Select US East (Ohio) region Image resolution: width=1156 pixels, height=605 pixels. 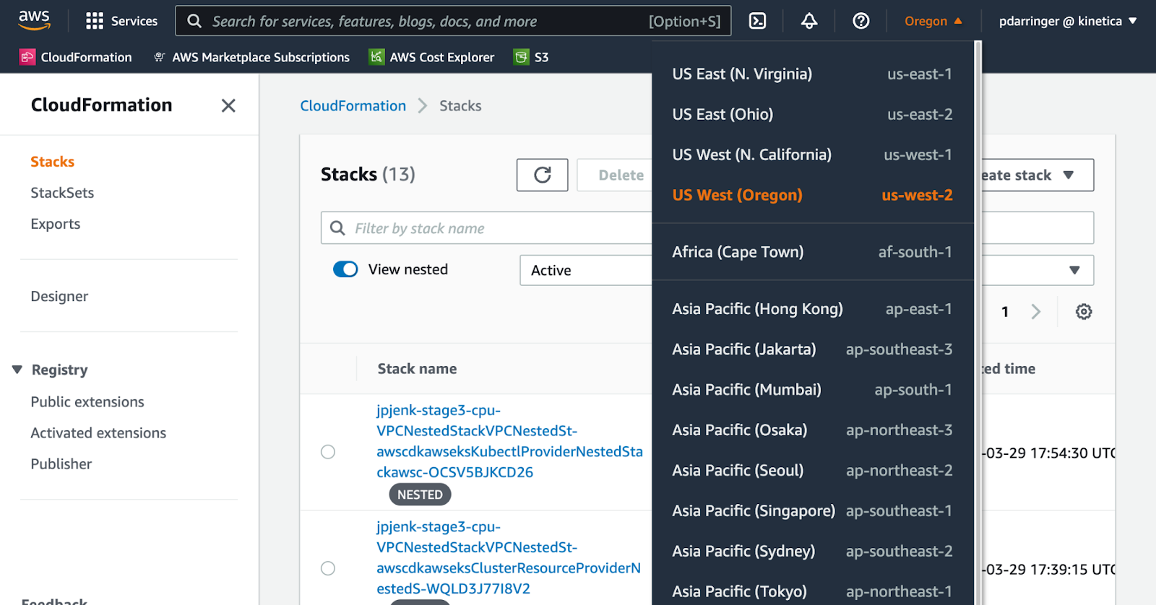pos(813,114)
